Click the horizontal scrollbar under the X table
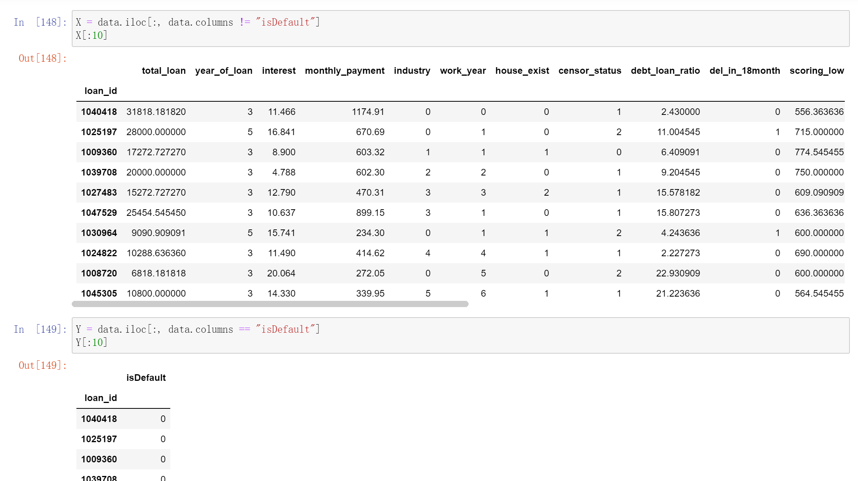This screenshot has height=481, width=858. [270, 304]
